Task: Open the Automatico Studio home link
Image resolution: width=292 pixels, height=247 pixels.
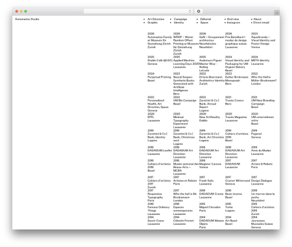Action: tap(27, 19)
